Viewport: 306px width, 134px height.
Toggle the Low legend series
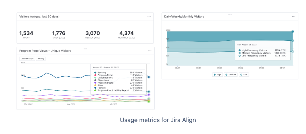tap(244, 75)
